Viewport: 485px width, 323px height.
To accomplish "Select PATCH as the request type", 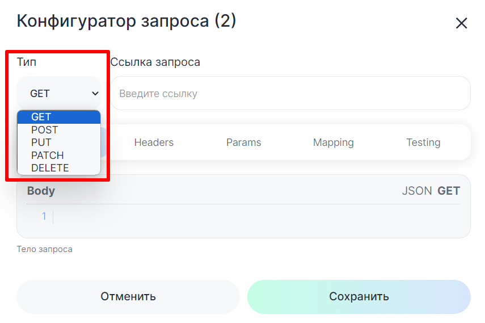I will 47,156.
